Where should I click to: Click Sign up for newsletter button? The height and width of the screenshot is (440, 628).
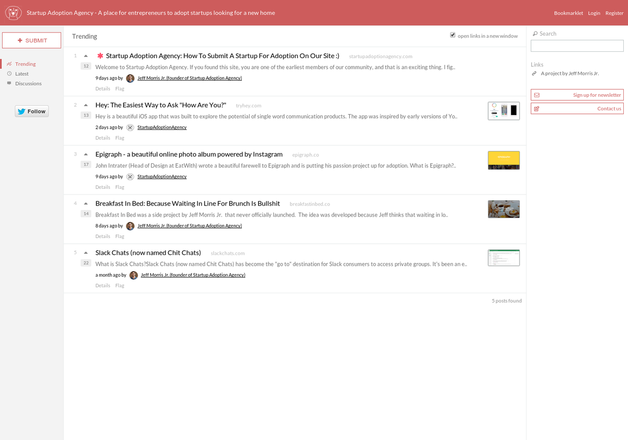577,95
